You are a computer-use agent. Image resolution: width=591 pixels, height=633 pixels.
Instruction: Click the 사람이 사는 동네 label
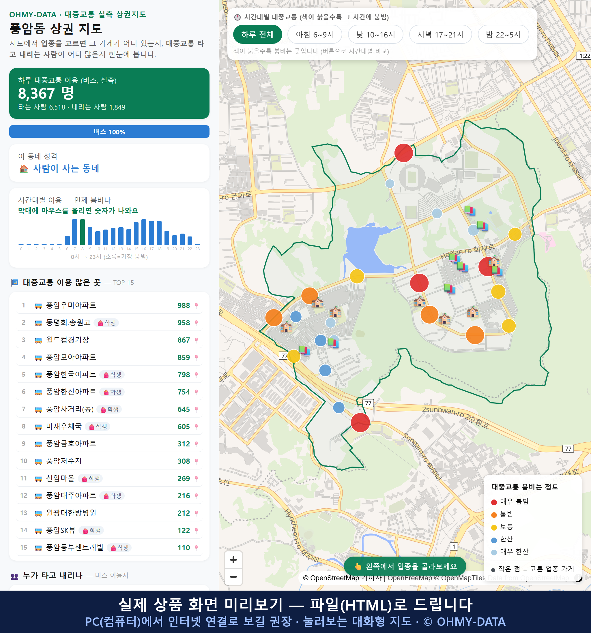(66, 168)
